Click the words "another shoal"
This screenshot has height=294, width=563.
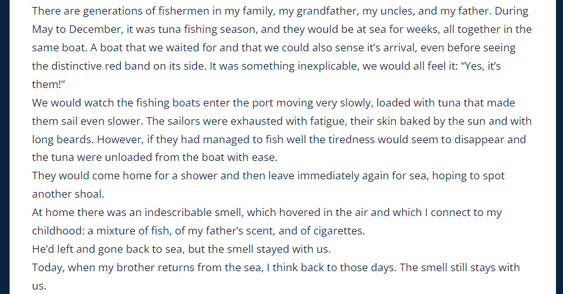(x=68, y=194)
